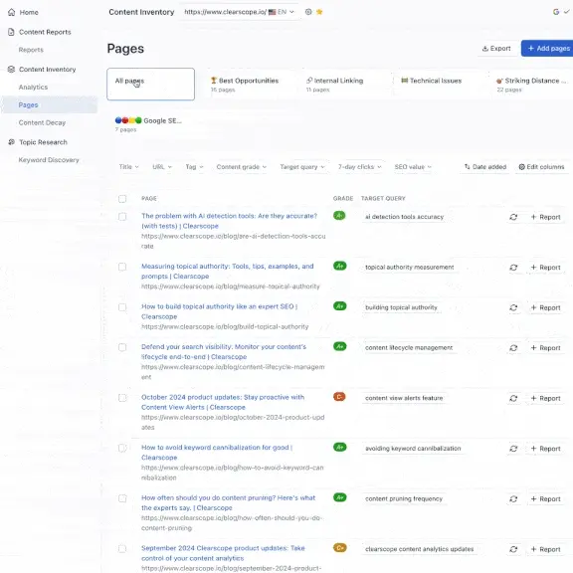This screenshot has height=573, width=573.
Task: Add a Report for the content pruning row
Action: click(545, 498)
